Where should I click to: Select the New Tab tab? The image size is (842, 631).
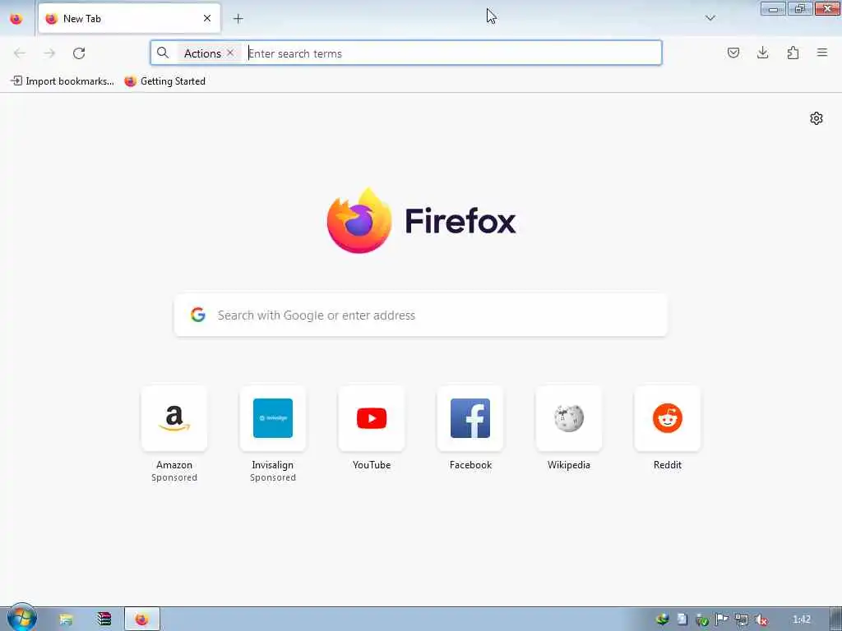click(129, 19)
